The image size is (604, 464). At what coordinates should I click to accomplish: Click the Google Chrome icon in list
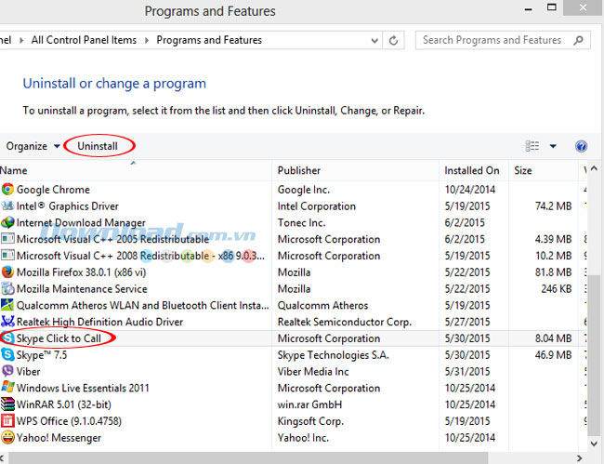coord(8,190)
